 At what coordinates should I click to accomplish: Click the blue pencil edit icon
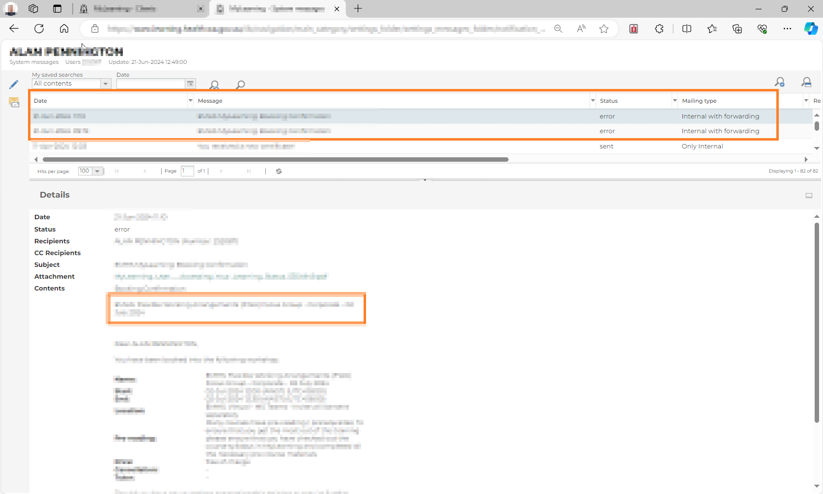coord(14,85)
